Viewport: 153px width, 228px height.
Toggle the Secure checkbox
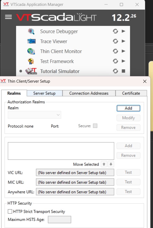tap(95, 126)
